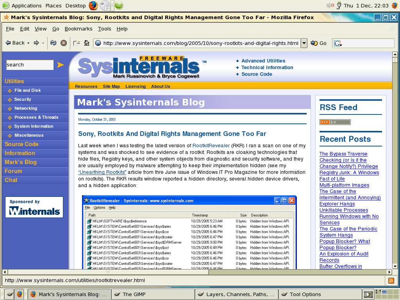Image resolution: width=400 pixels, height=300 pixels.
Task: Reload the current page
Action: point(53,43)
